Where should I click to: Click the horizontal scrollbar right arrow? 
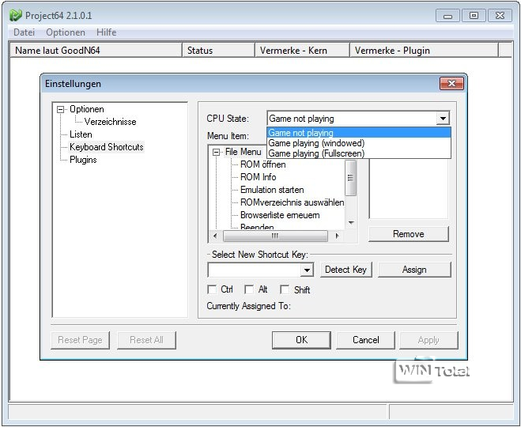click(338, 236)
